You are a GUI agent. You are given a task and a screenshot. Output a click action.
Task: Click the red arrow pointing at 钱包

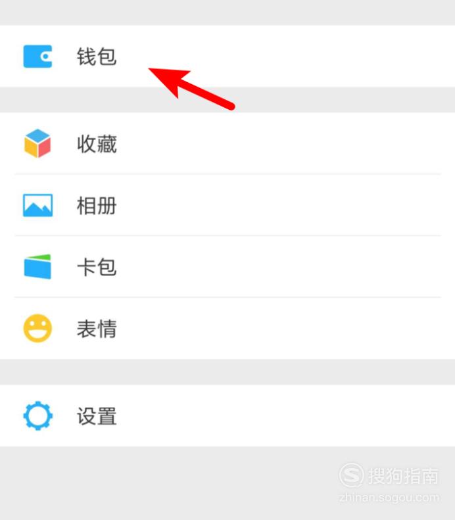click(x=192, y=88)
